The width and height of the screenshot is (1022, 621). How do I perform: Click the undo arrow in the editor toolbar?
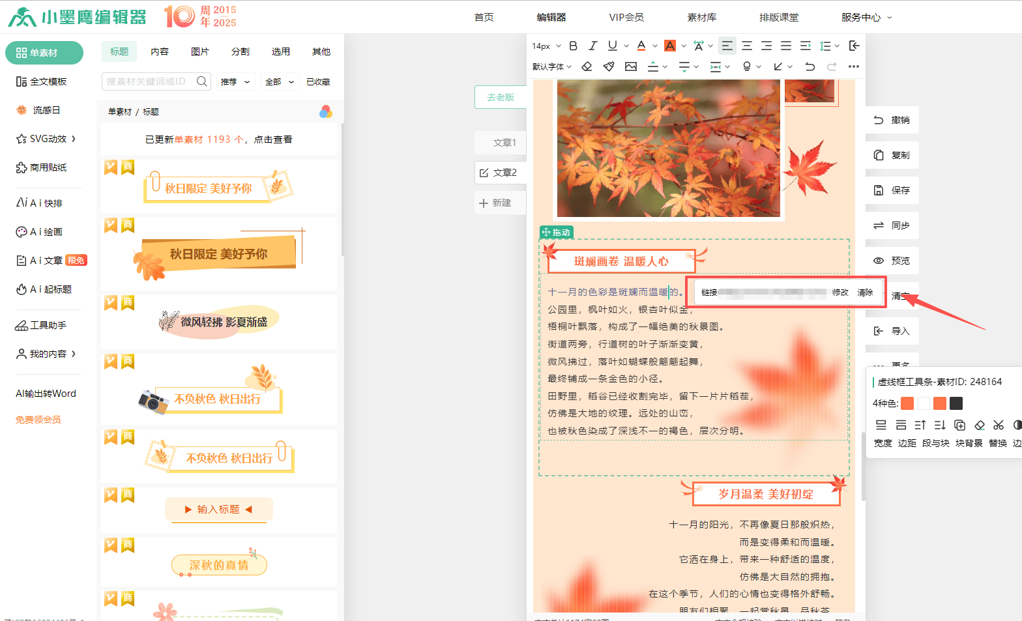tap(810, 66)
